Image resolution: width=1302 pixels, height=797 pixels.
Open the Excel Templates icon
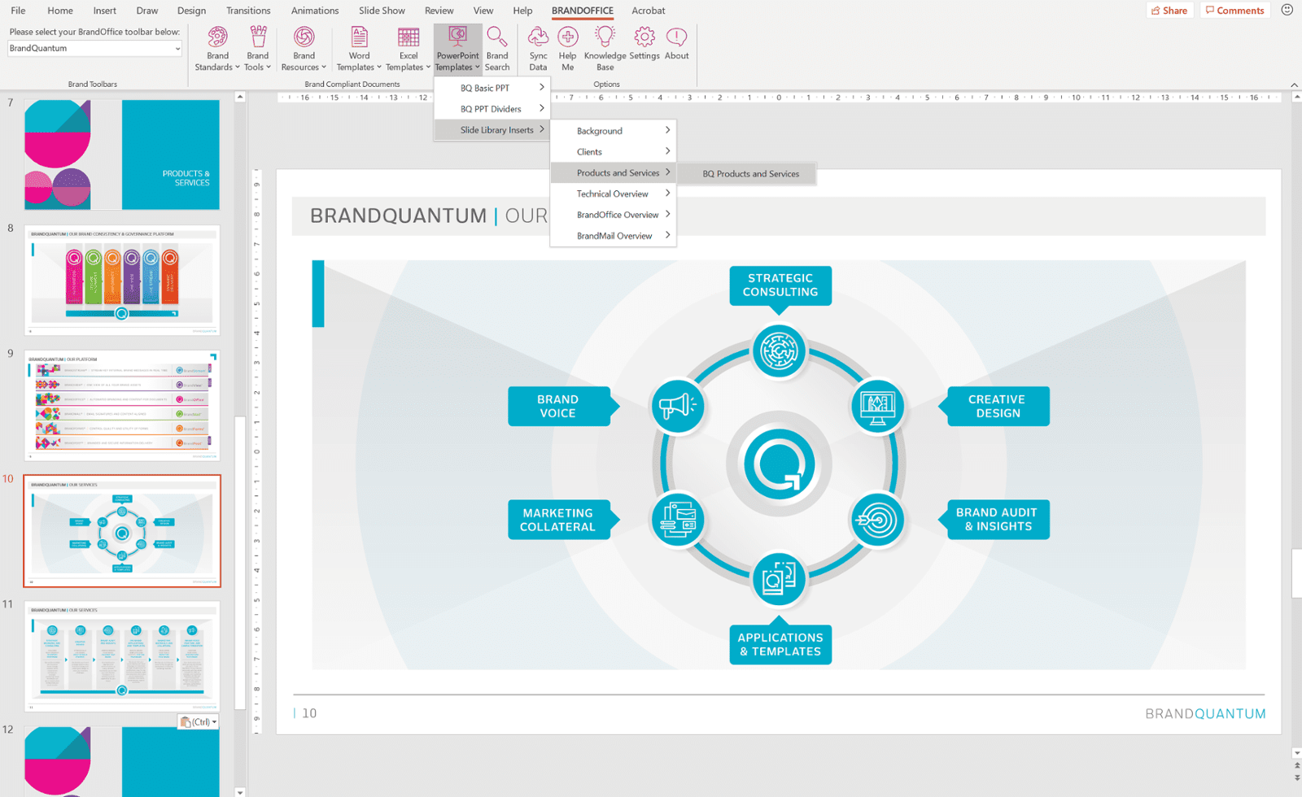pyautogui.click(x=409, y=38)
